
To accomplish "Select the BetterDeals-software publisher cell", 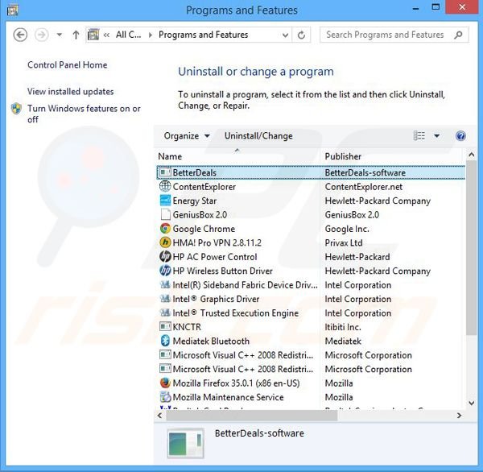I will click(365, 172).
